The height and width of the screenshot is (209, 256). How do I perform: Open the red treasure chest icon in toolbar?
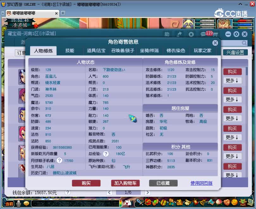[148, 203]
